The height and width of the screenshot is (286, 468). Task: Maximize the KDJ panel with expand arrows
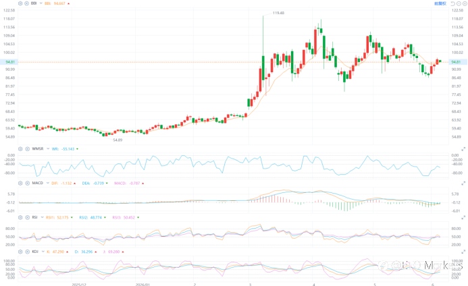pyautogui.click(x=463, y=252)
